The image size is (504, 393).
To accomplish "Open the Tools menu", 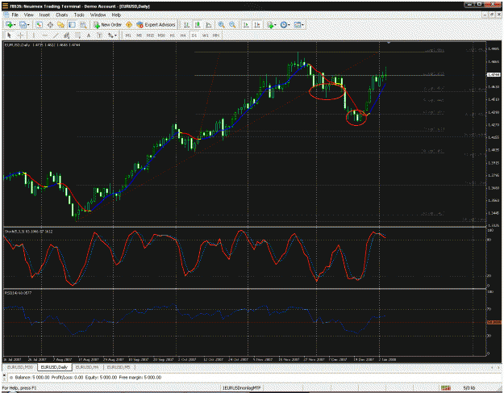I will pyautogui.click(x=79, y=15).
